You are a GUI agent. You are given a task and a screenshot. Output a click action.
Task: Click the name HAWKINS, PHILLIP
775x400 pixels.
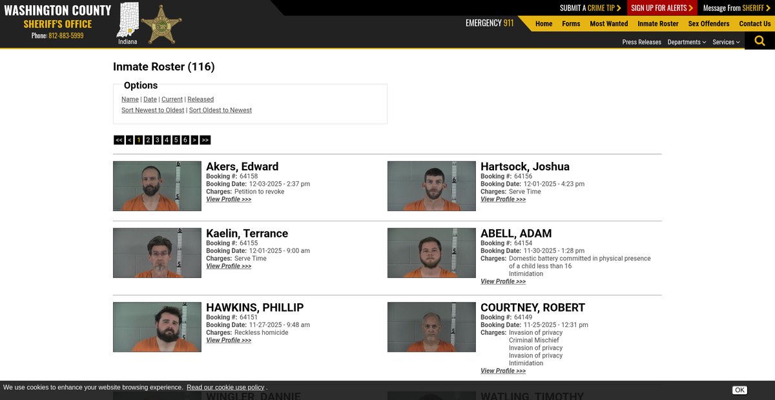pyautogui.click(x=254, y=308)
